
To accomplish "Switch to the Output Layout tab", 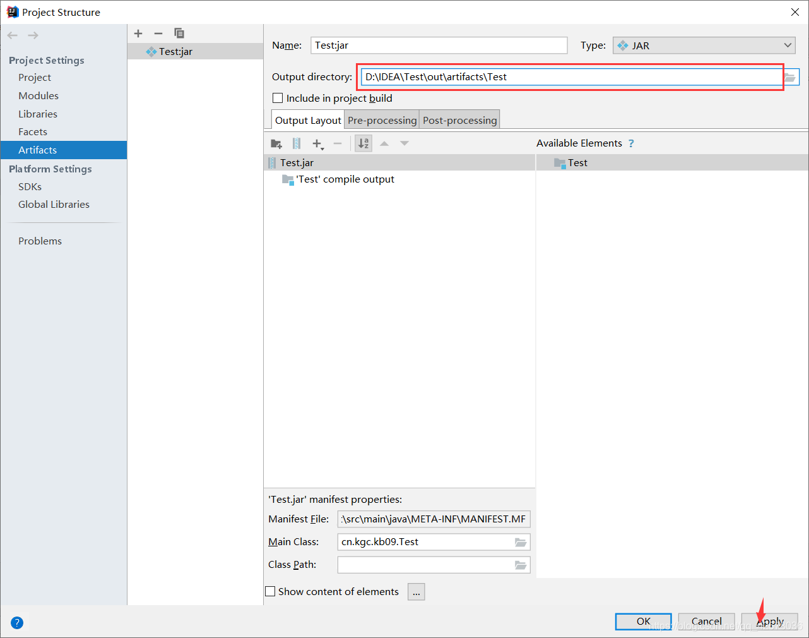I will (308, 120).
